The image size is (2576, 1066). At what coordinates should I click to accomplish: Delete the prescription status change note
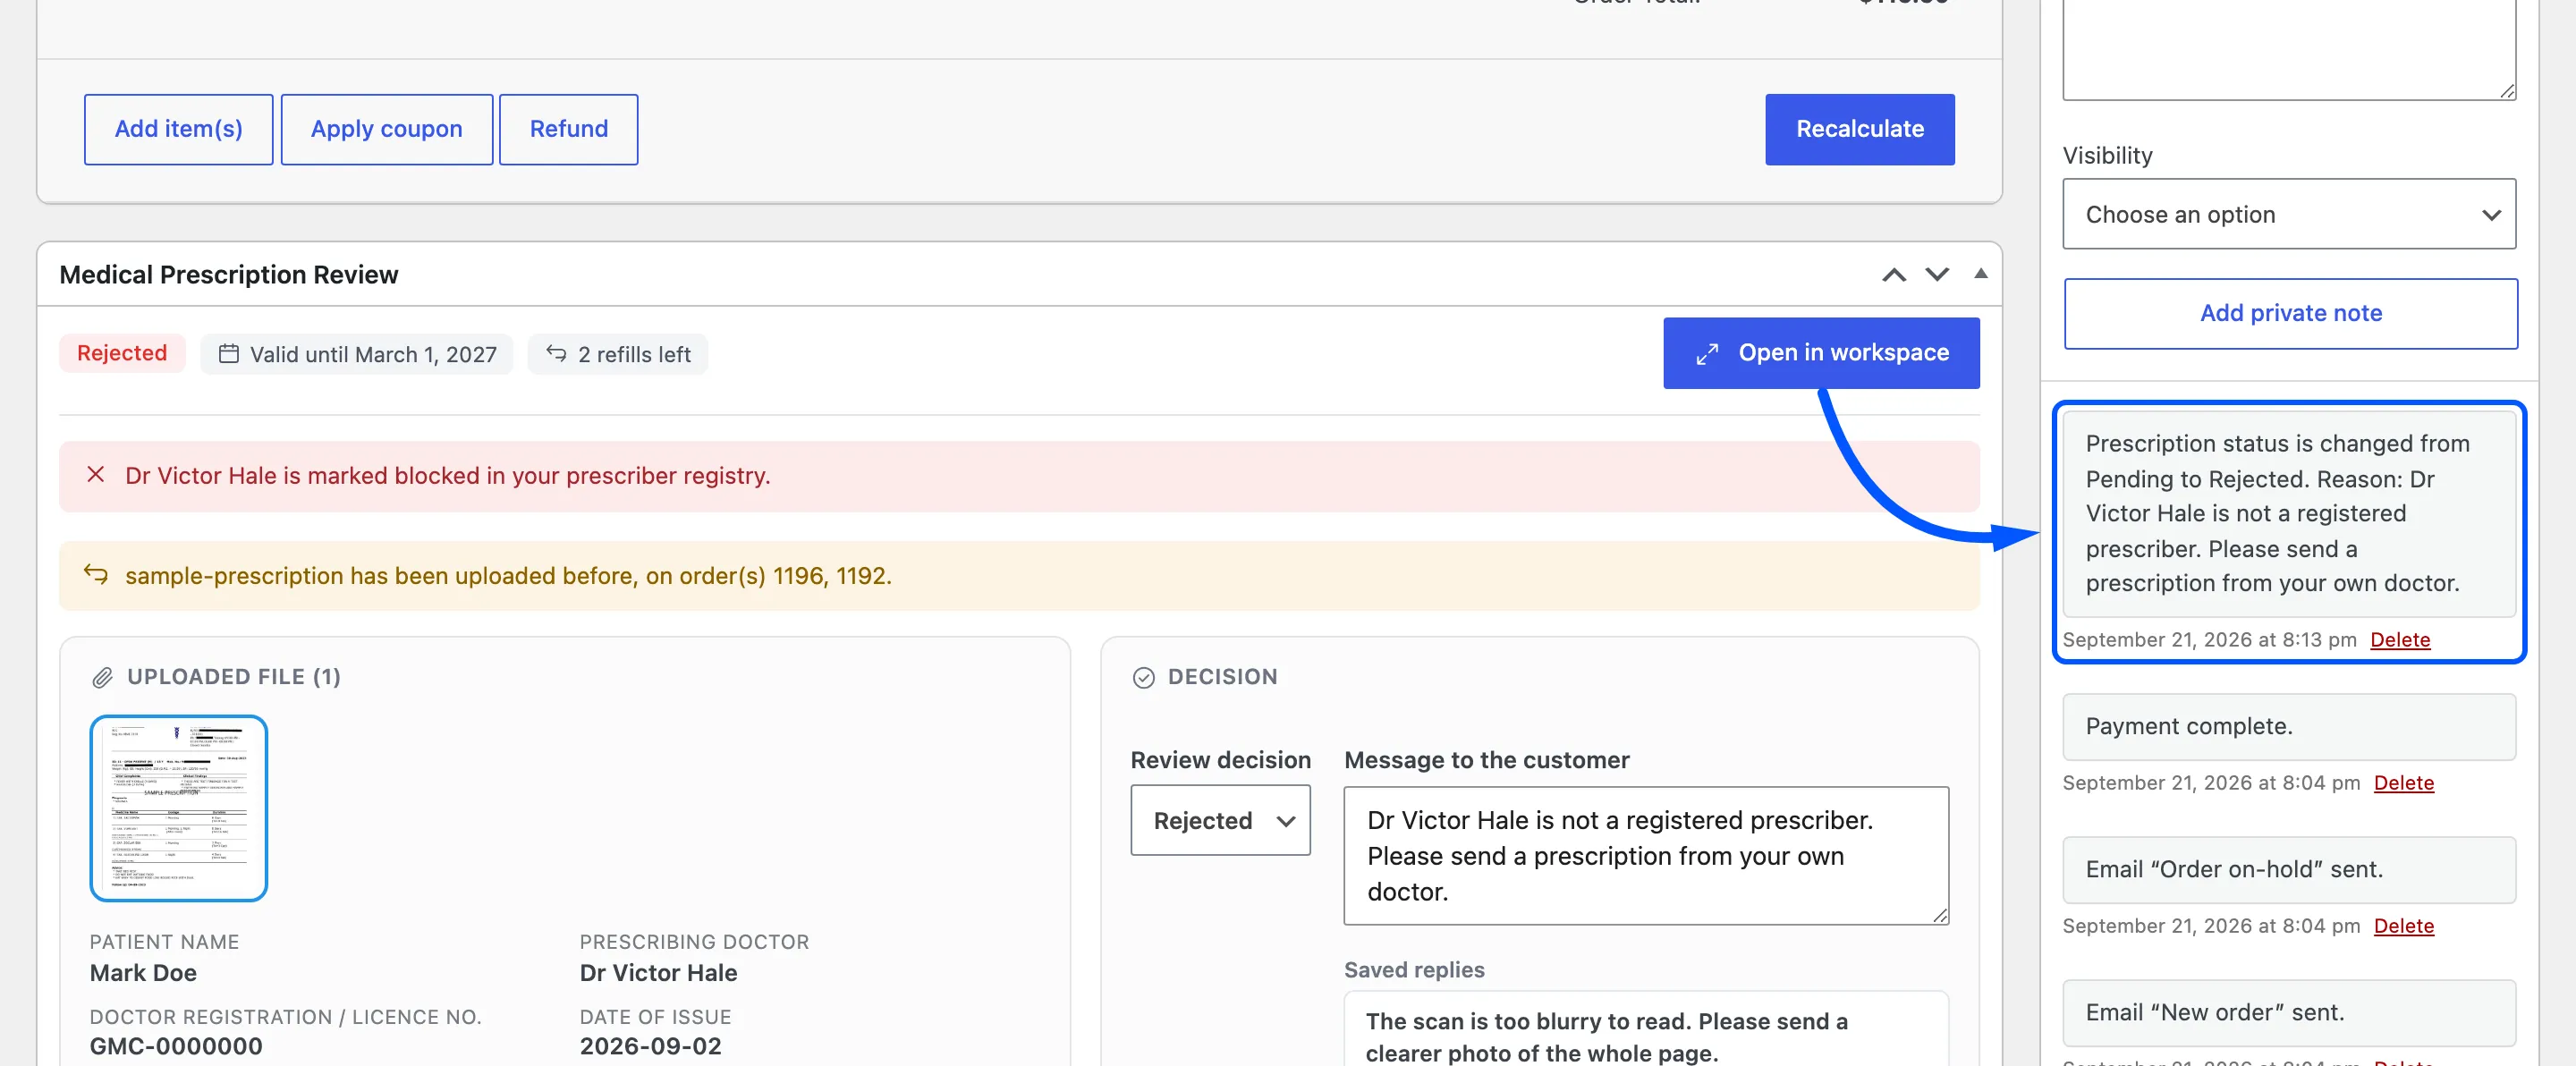pyautogui.click(x=2399, y=639)
